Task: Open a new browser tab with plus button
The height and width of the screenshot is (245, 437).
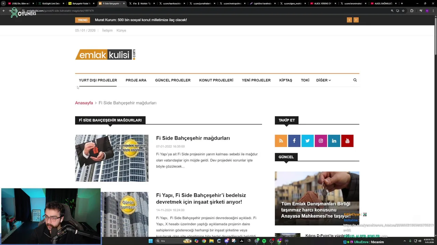Action: click(x=402, y=3)
